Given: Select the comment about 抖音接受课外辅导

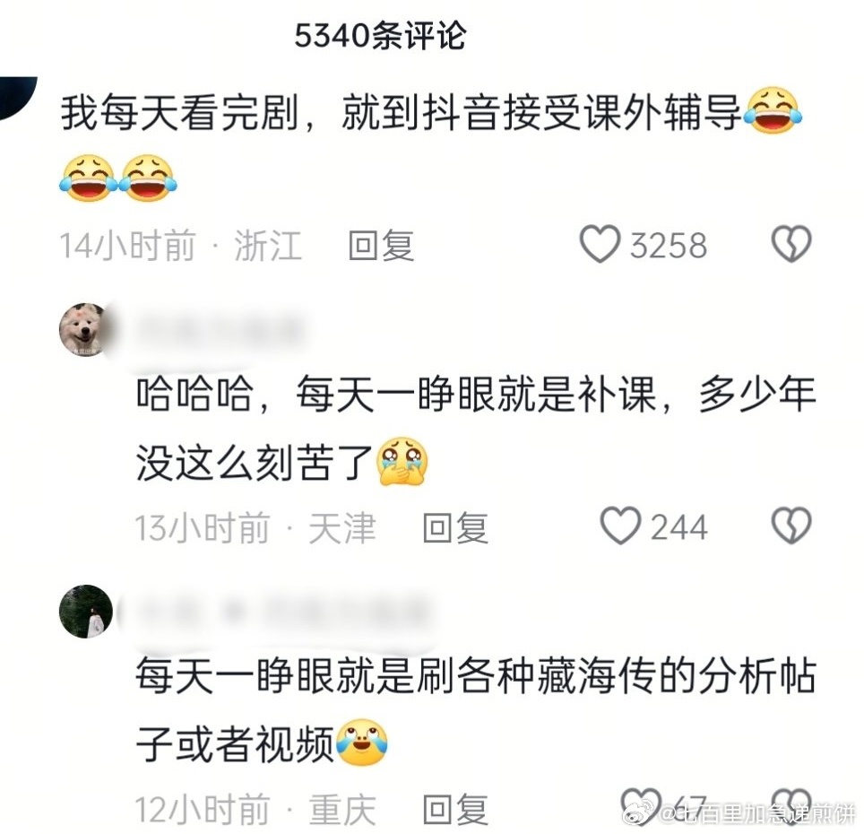Looking at the screenshot, I should [430, 145].
